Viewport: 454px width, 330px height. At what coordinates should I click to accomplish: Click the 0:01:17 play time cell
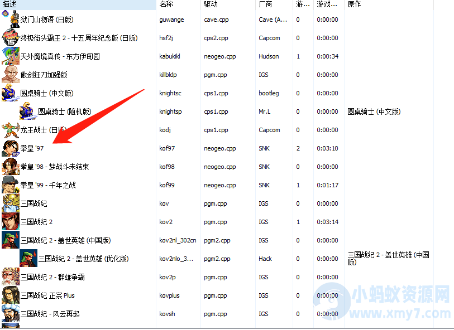pos(327,185)
